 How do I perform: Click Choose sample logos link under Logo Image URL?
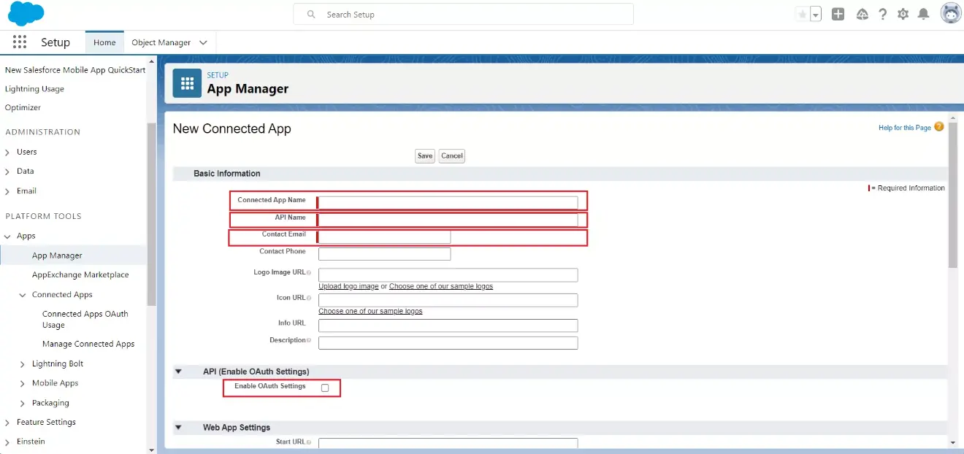[441, 286]
